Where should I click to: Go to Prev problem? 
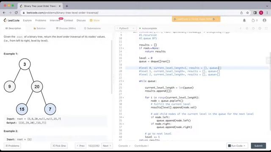click(x=80, y=146)
